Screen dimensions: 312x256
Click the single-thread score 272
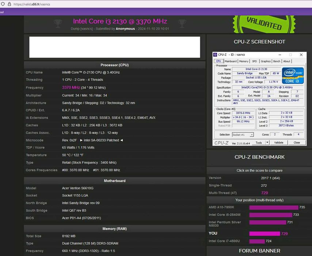pos(264,185)
